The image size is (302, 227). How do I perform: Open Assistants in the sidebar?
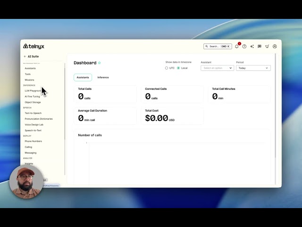click(30, 68)
